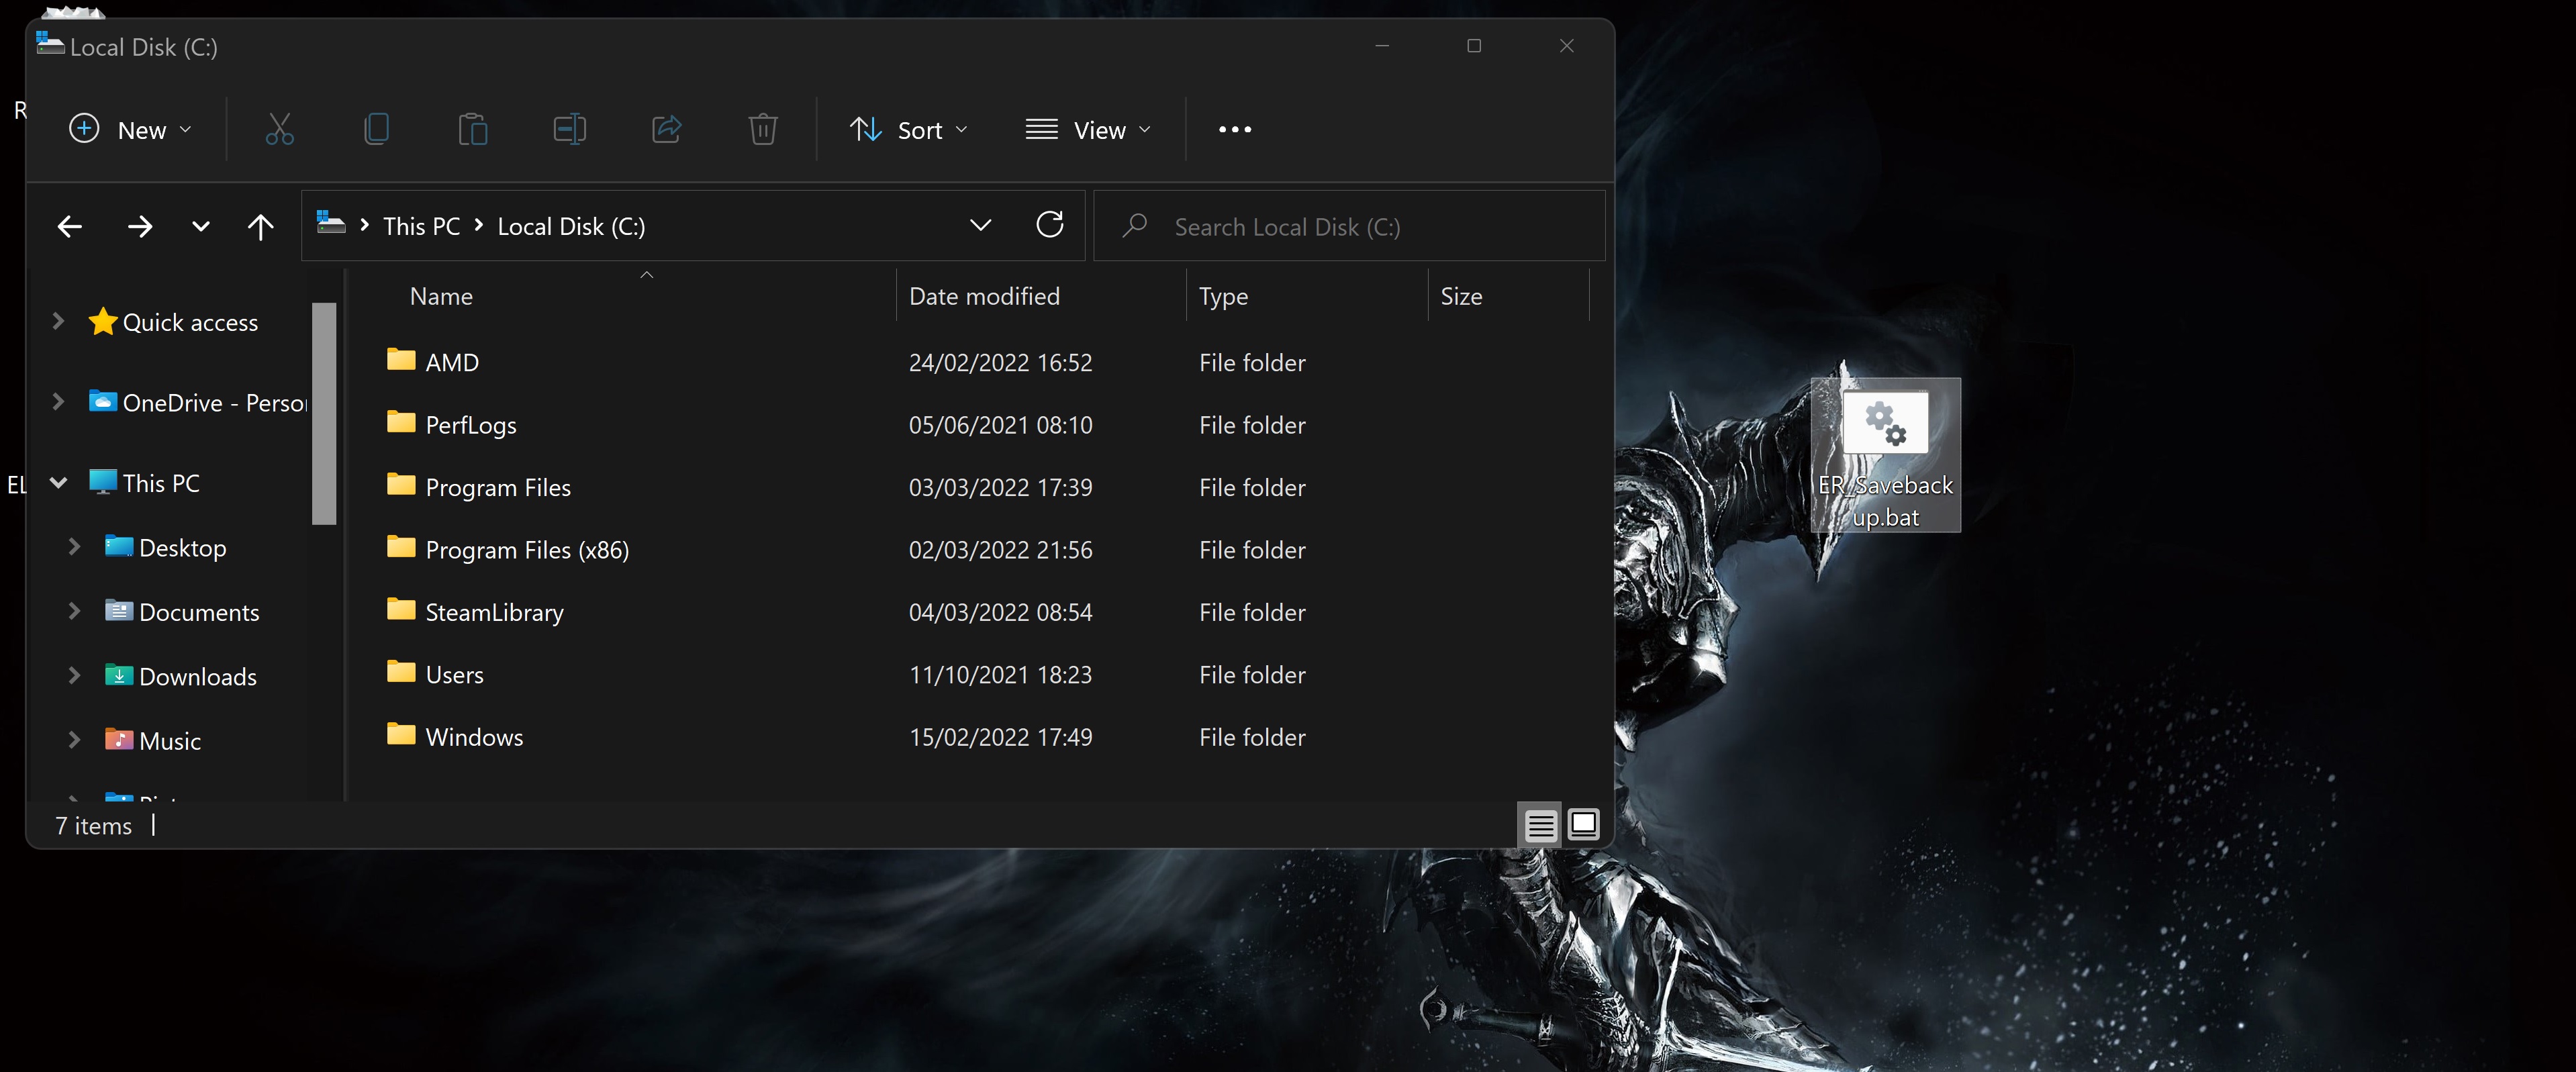Refresh the Local Disk folder view

1049,225
